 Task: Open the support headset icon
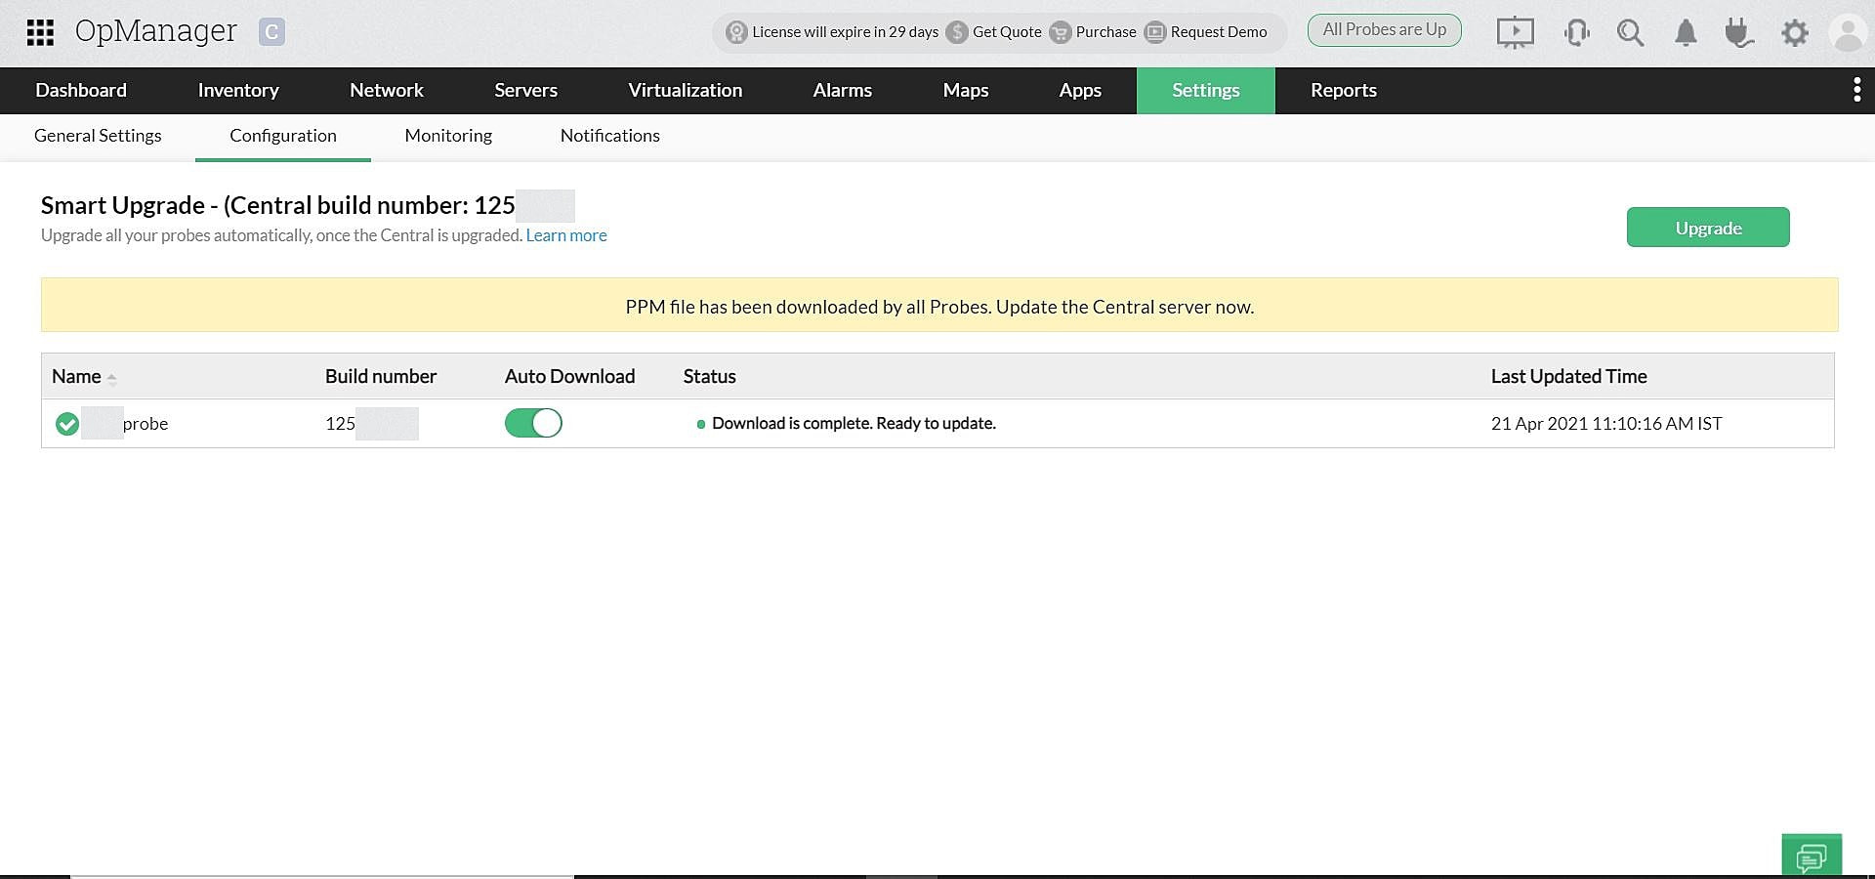click(1574, 32)
